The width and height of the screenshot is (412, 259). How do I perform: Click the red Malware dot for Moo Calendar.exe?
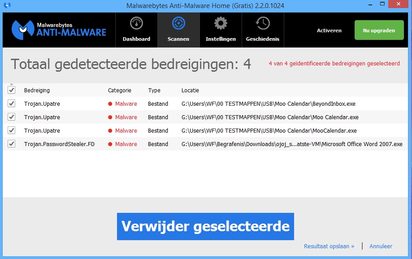tap(110, 117)
